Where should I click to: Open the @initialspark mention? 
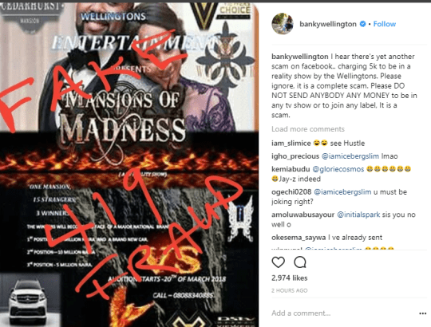tap(358, 215)
